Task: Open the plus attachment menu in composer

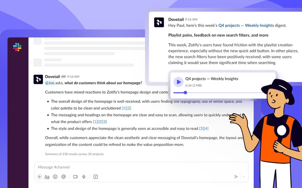Action: pos(39,177)
